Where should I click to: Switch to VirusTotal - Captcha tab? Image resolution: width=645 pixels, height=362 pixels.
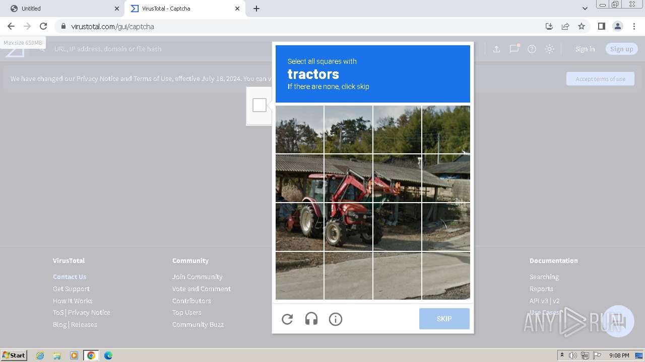pos(184,9)
